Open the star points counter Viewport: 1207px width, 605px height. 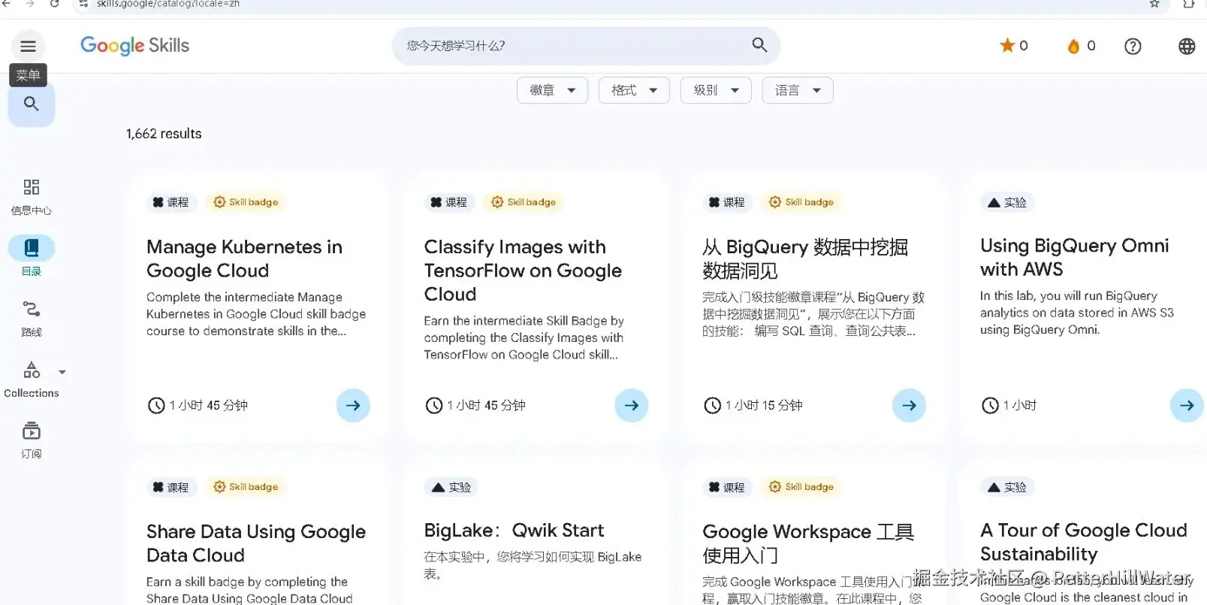(x=1014, y=46)
